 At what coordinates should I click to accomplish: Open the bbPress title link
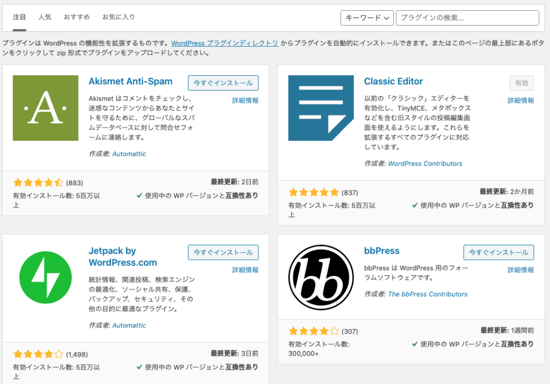(x=382, y=251)
